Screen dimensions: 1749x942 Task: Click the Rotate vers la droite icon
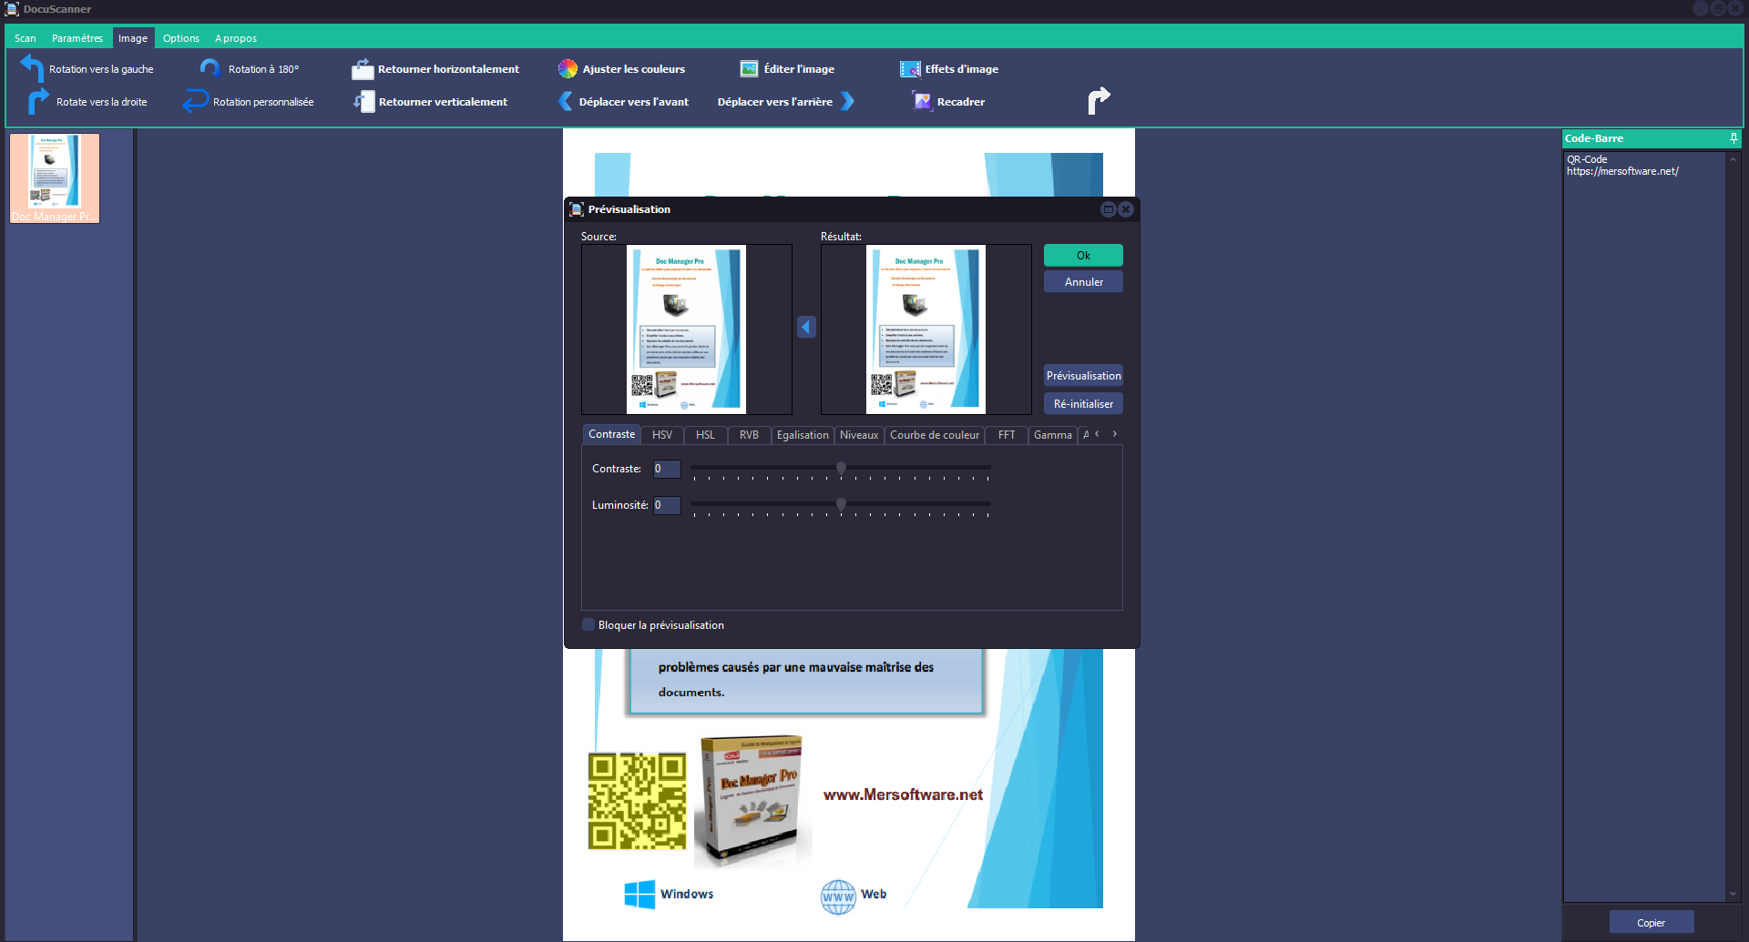[x=37, y=101]
